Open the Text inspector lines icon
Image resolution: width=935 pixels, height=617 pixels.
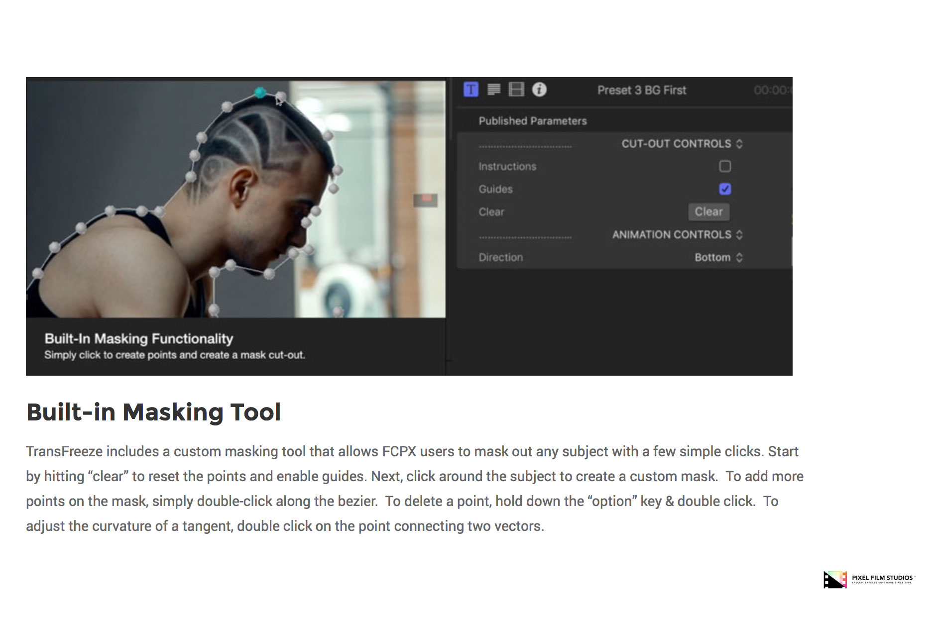[494, 90]
